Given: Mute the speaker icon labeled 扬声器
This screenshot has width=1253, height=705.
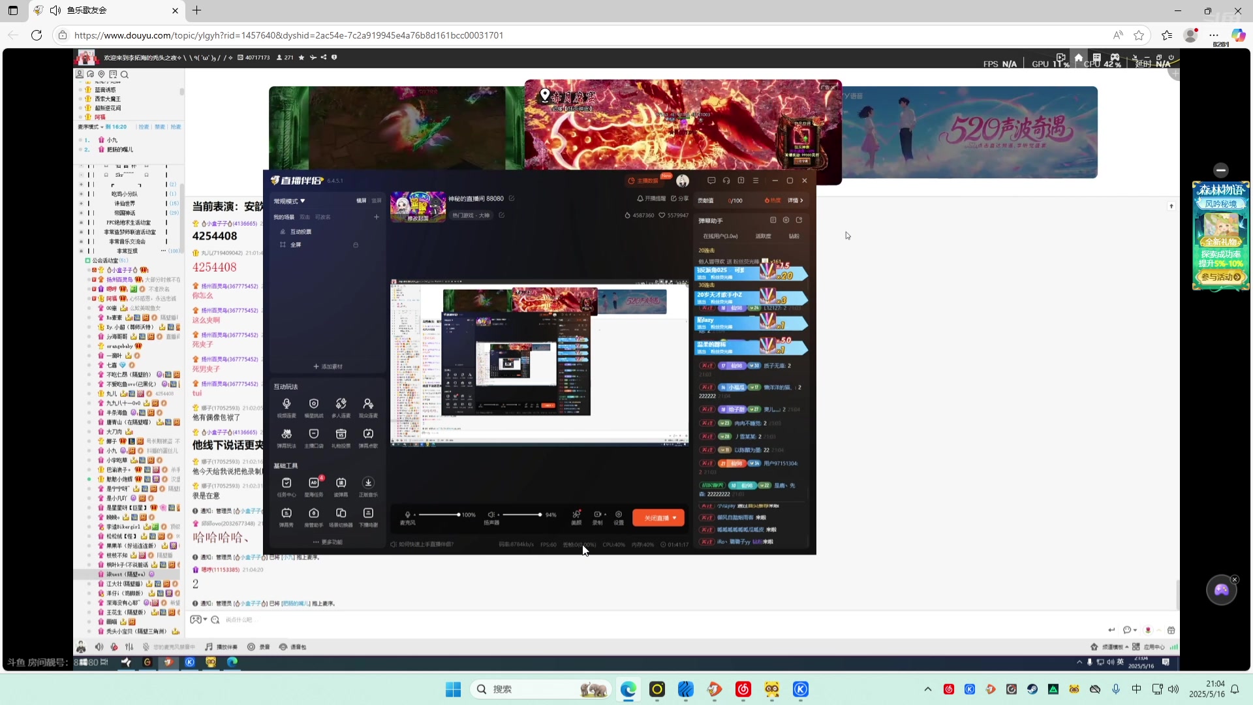Looking at the screenshot, I should tap(491, 514).
